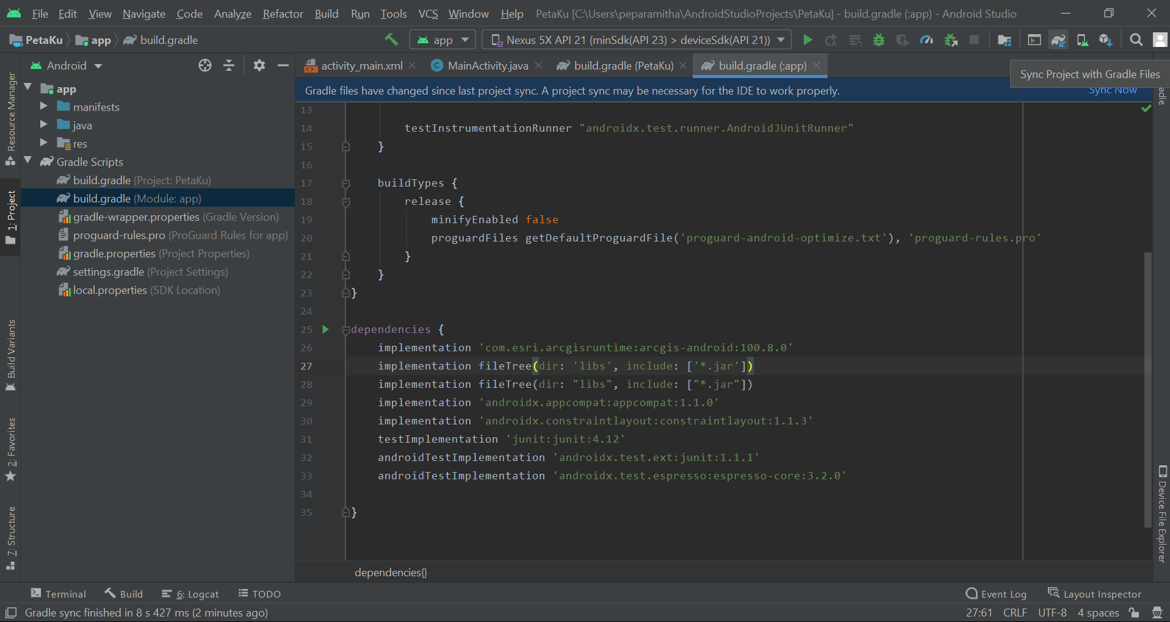Open the 6: Logcat tool window
This screenshot has height=622, width=1170.
[x=190, y=593]
